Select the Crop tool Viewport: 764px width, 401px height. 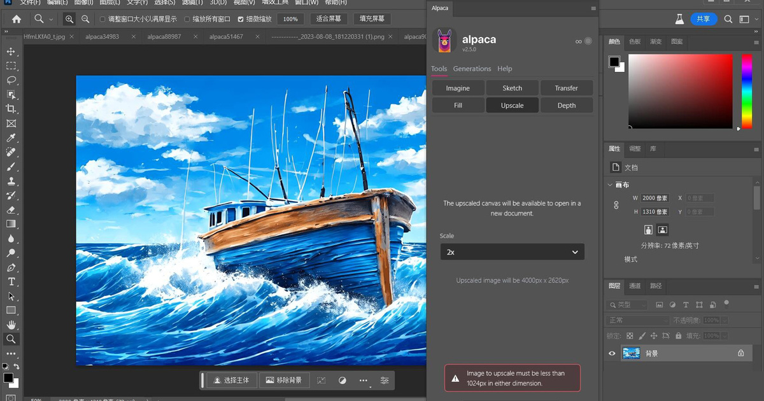pos(11,109)
